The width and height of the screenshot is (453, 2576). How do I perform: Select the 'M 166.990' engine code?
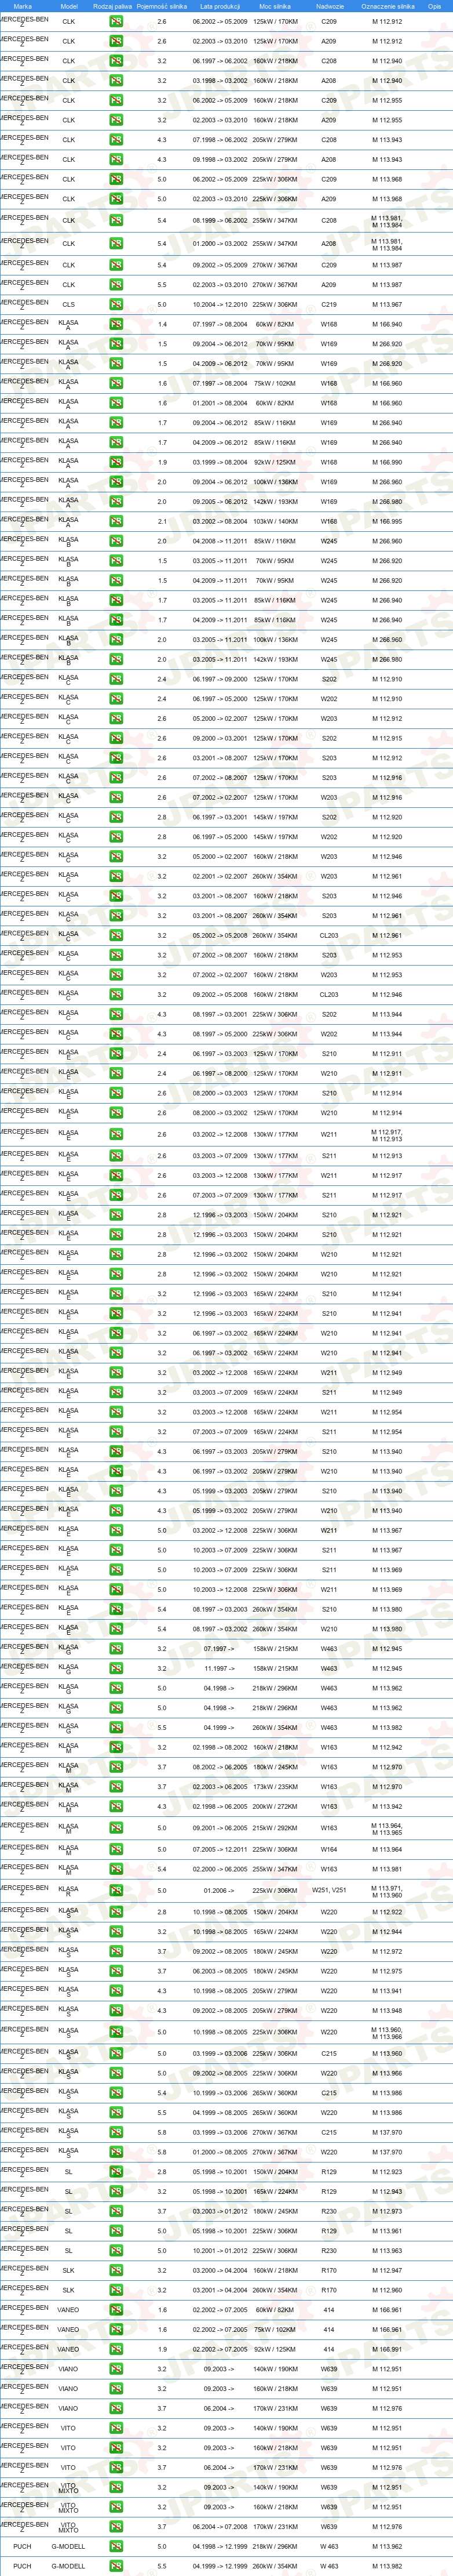[x=387, y=462]
